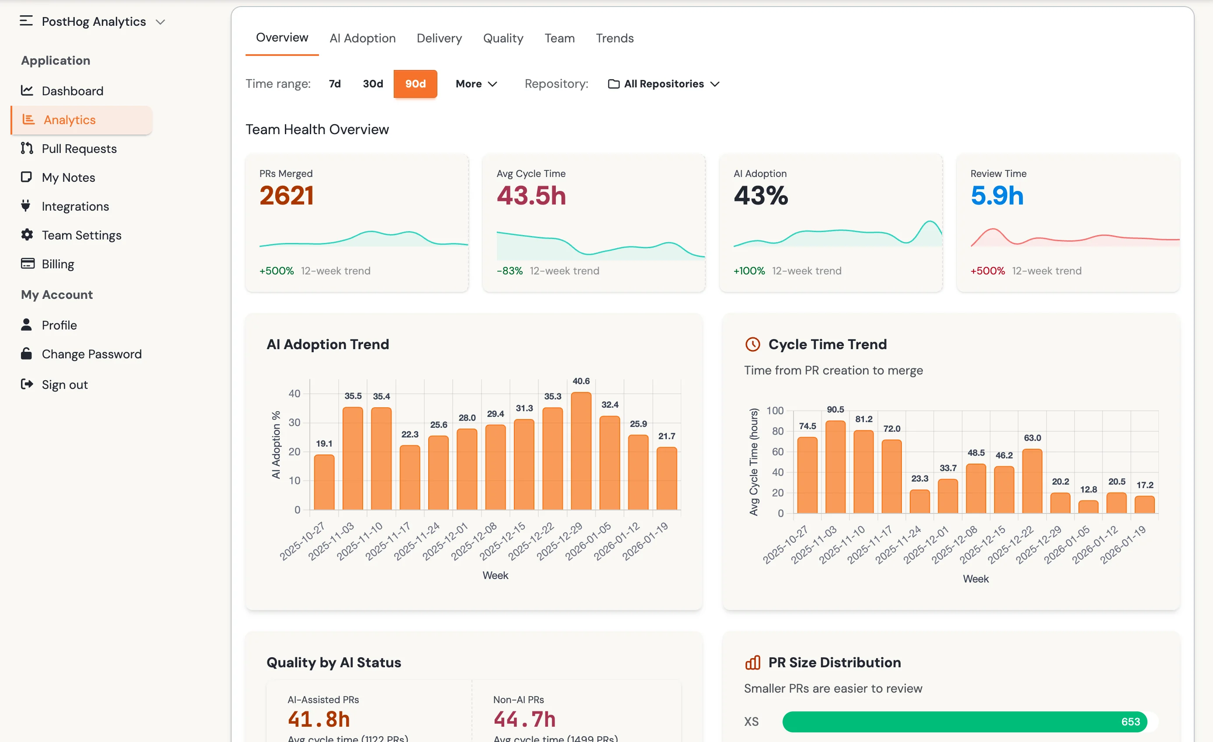
Task: Click the Non-AI PRs 44.7h value
Action: pyautogui.click(x=525, y=719)
